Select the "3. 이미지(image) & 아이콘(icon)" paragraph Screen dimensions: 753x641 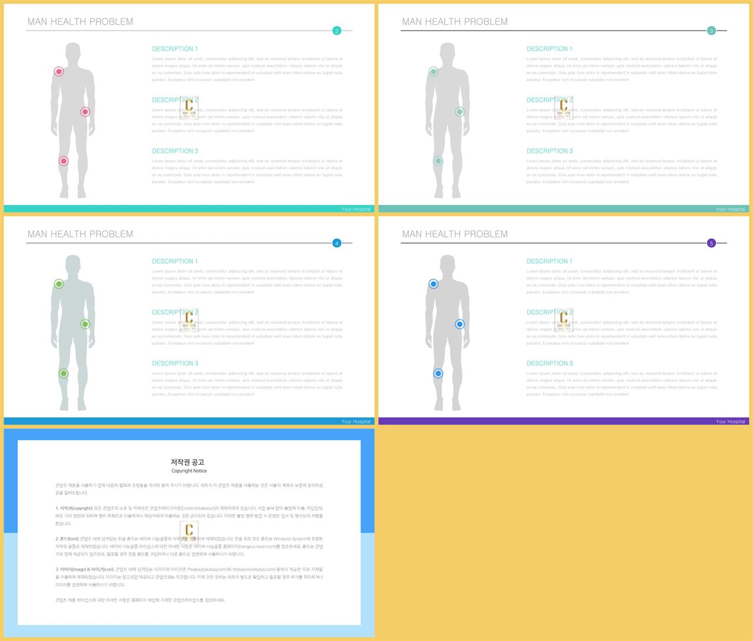click(189, 577)
